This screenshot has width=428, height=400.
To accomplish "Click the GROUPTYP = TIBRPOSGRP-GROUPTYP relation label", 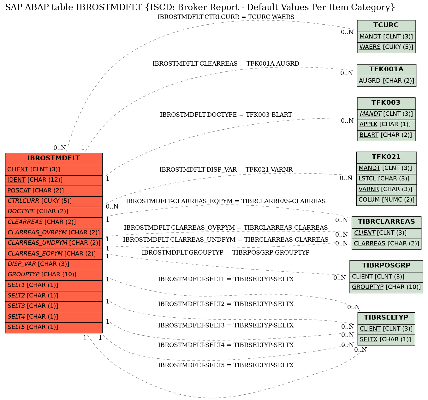I will pos(226,253).
